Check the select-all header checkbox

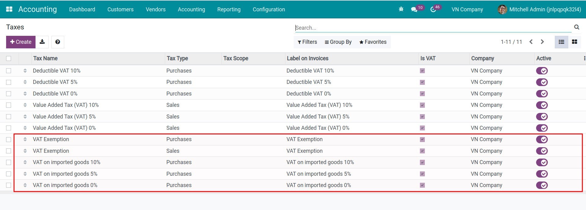tap(9, 58)
